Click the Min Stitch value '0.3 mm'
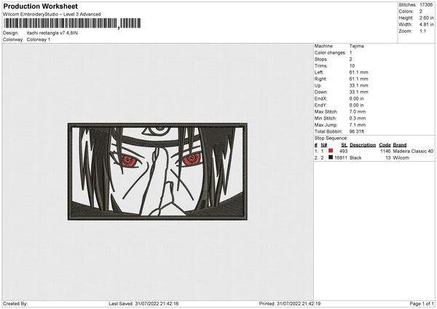 pyautogui.click(x=358, y=119)
